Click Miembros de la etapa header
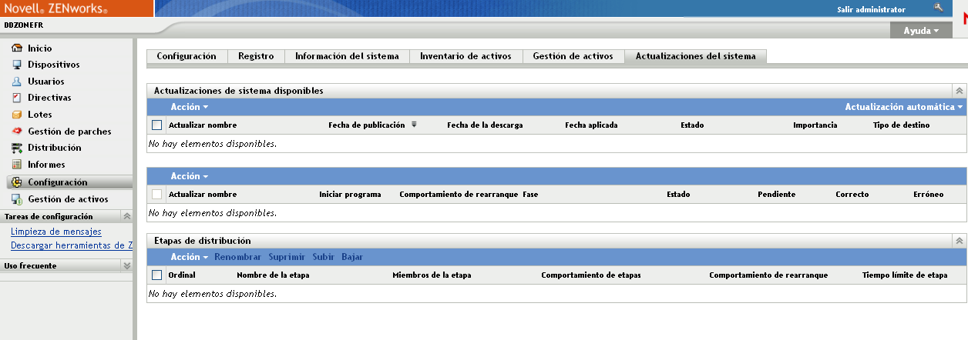Image resolution: width=968 pixels, height=340 pixels. coord(432,275)
